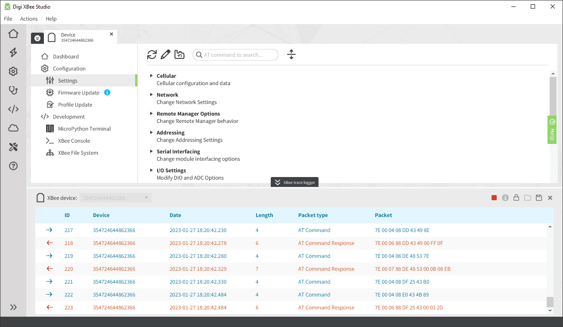Image resolution: width=563 pixels, height=327 pixels.
Task: Open XBee File System
Action: (78, 153)
